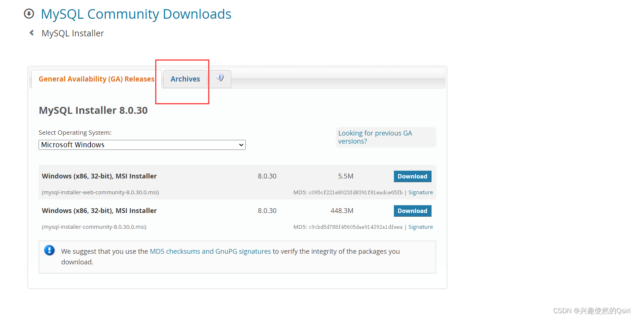Select the MySQL Installer 8.0.30 heading
The height and width of the screenshot is (318, 636).
[93, 110]
